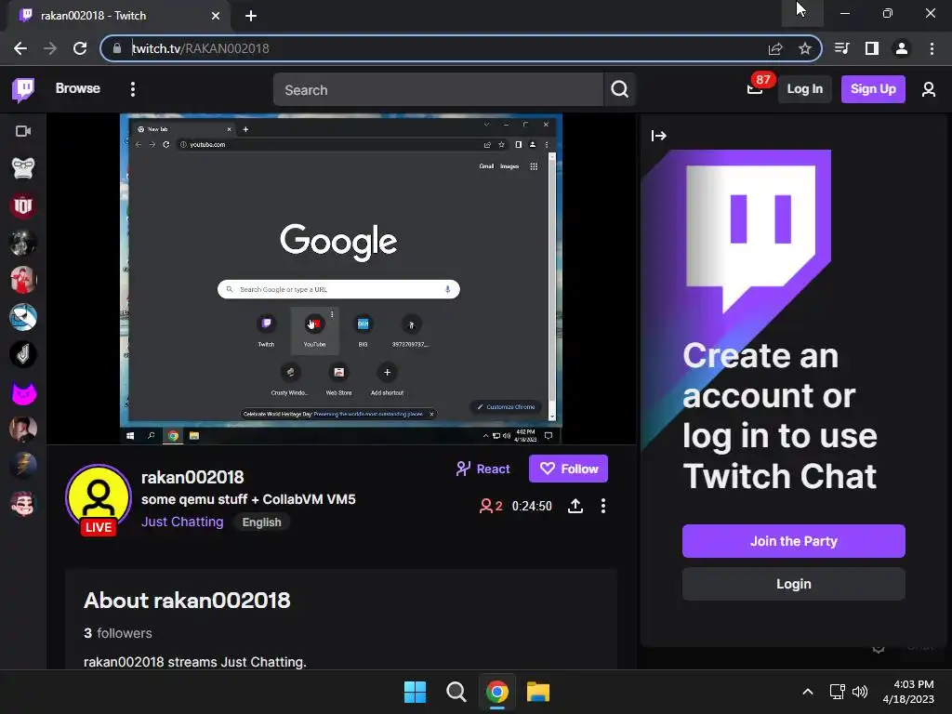Open the dark grayscale avatar channel
The image size is (952, 714).
[23, 243]
